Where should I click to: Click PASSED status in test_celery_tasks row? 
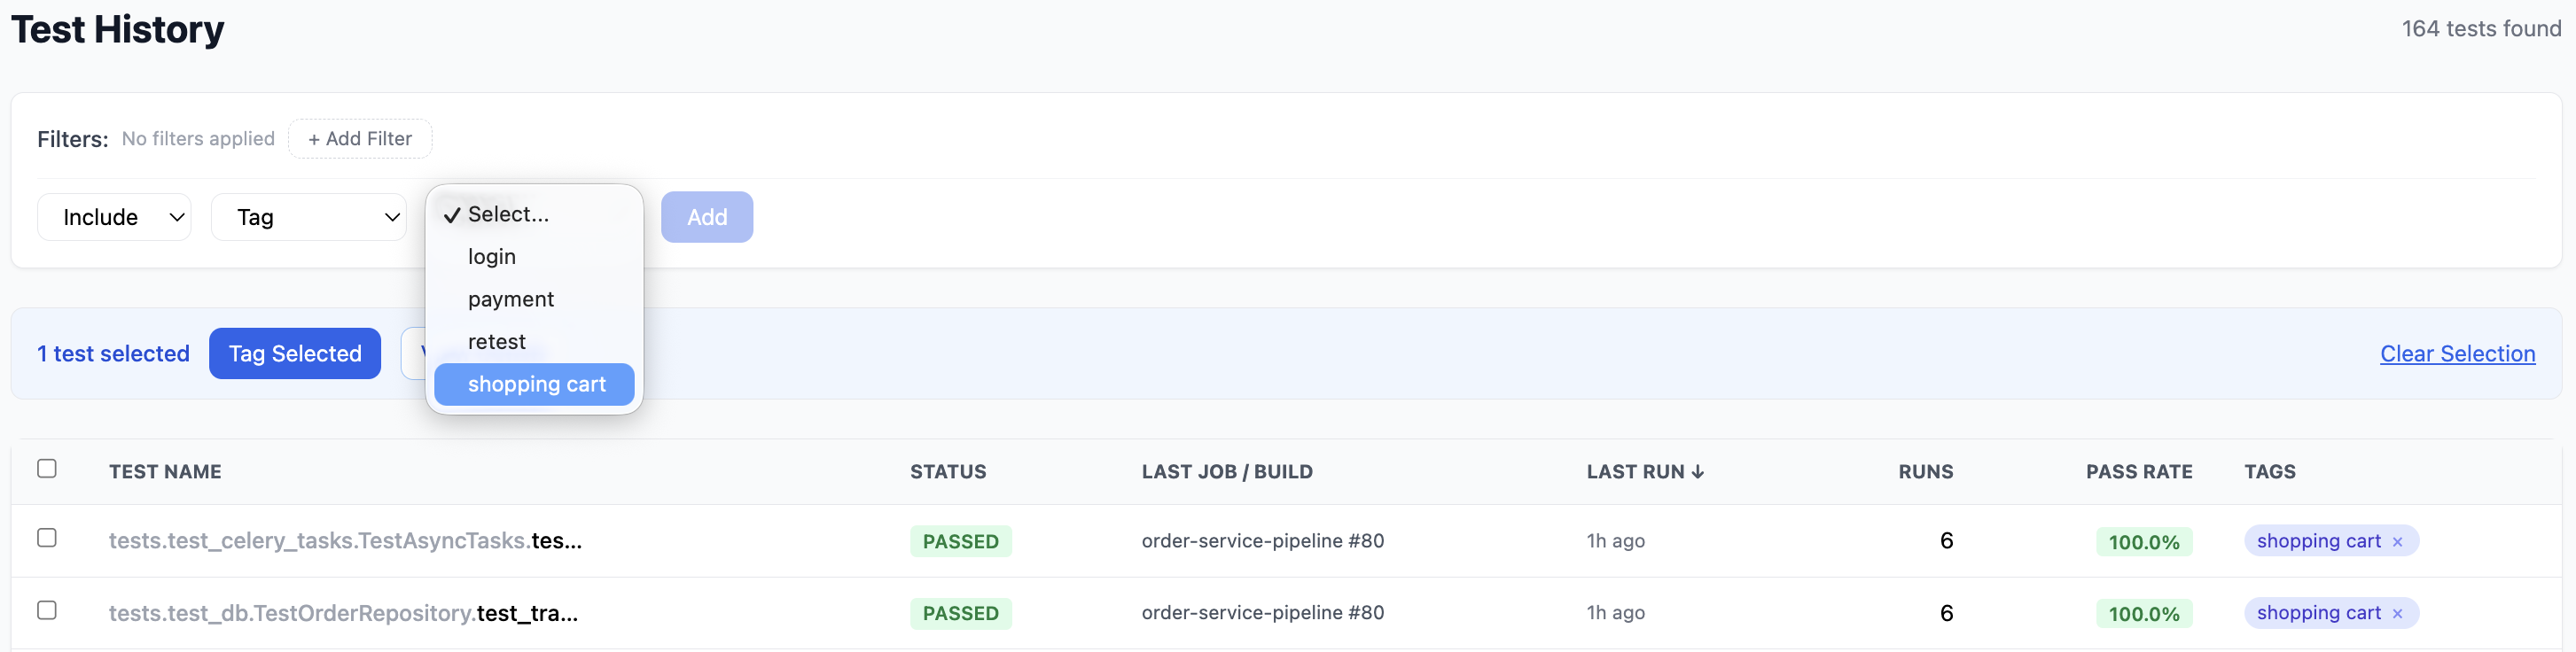click(x=961, y=542)
